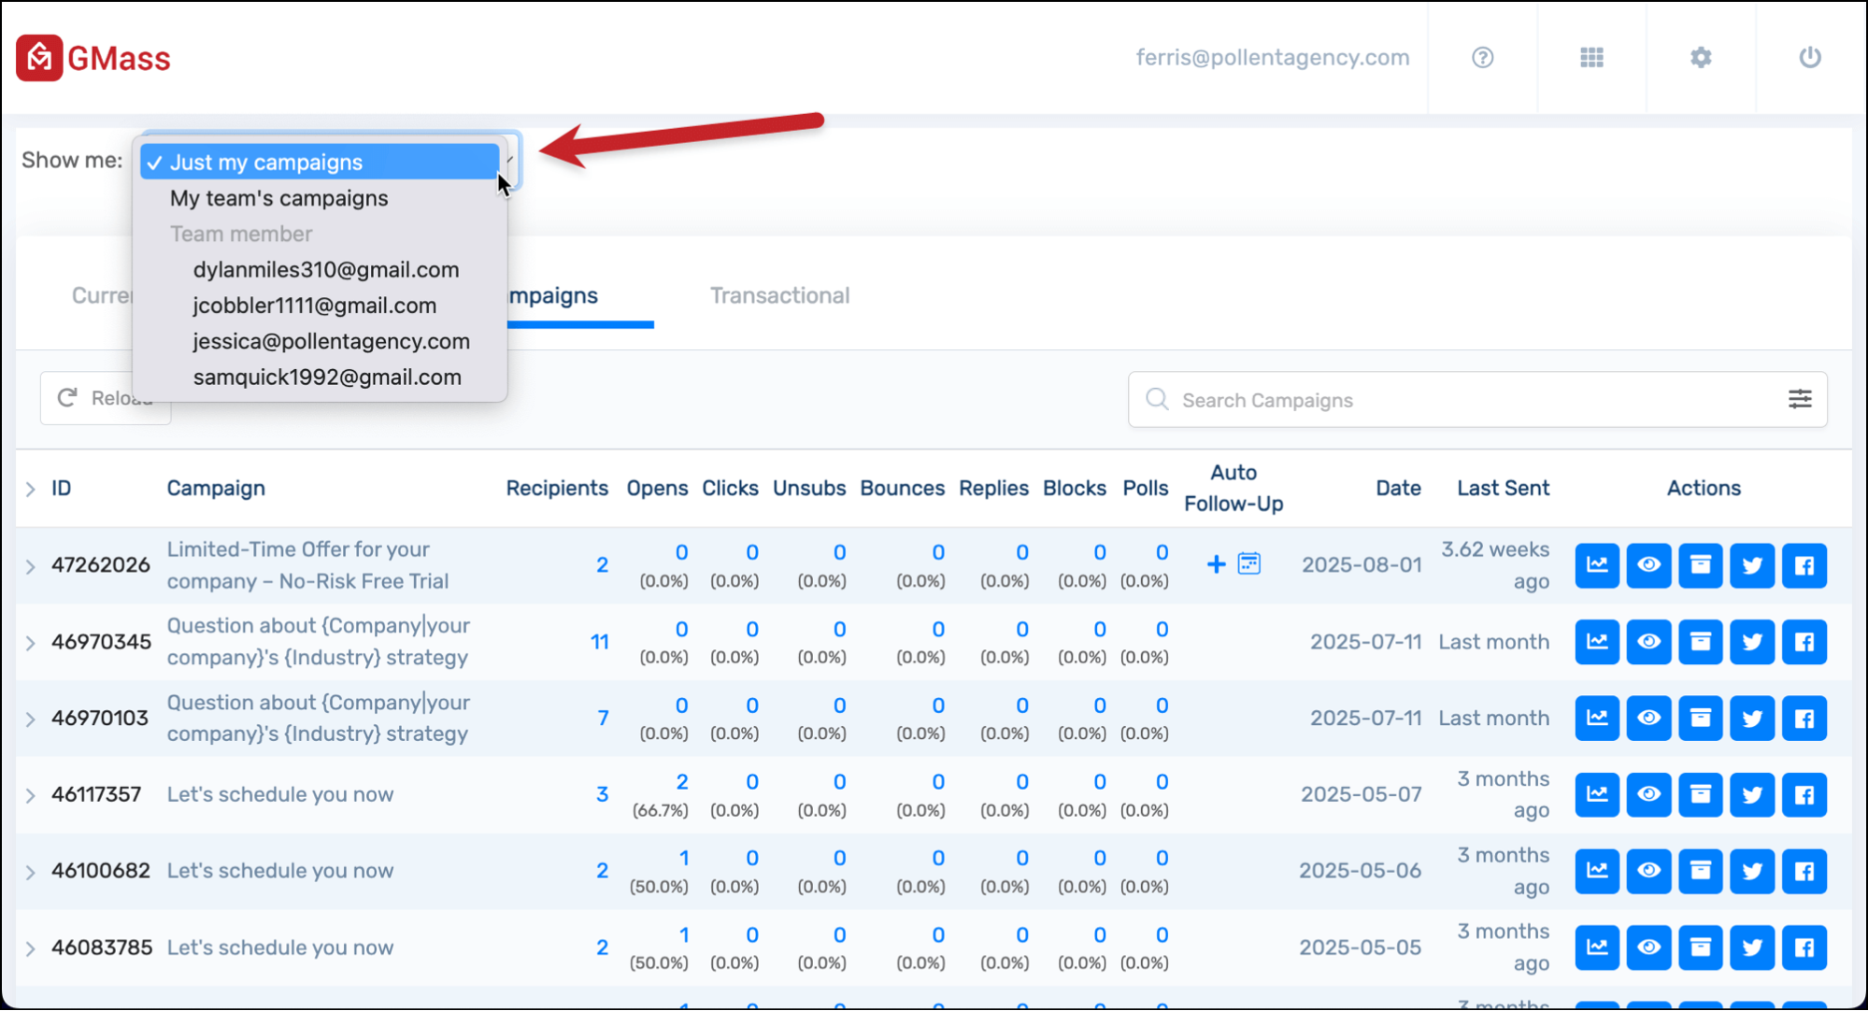Expand row chevron for campaign 46117357
1868x1011 pixels.
tap(31, 795)
